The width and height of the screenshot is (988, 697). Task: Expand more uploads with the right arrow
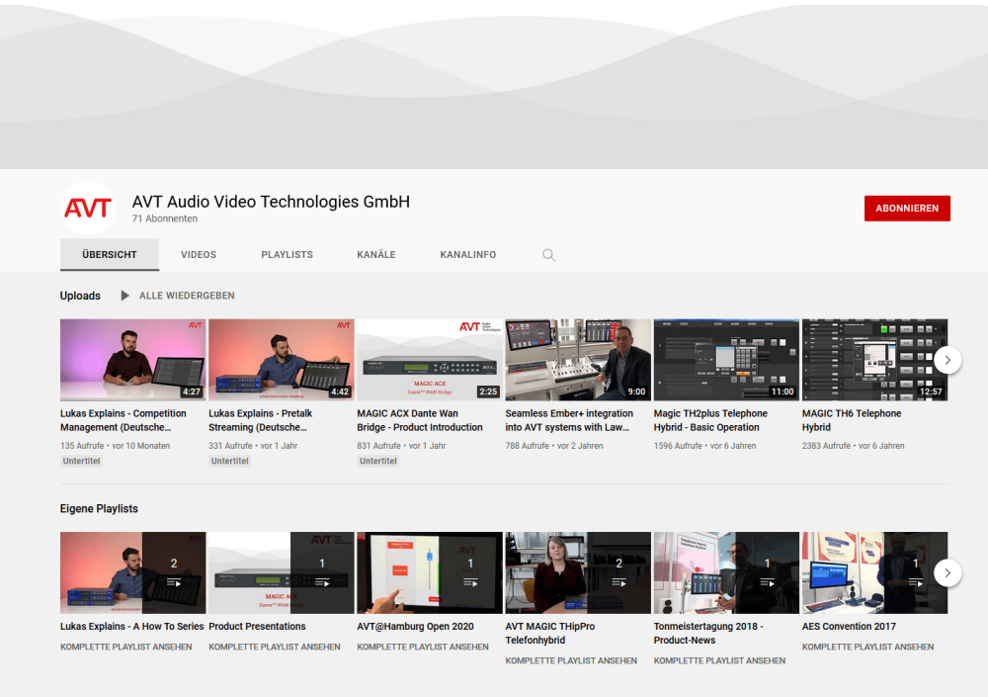(947, 360)
